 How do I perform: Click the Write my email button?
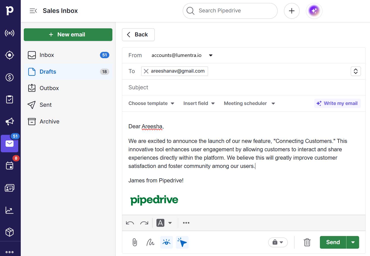337,103
